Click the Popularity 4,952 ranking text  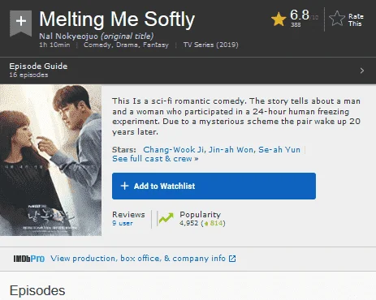coord(200,219)
